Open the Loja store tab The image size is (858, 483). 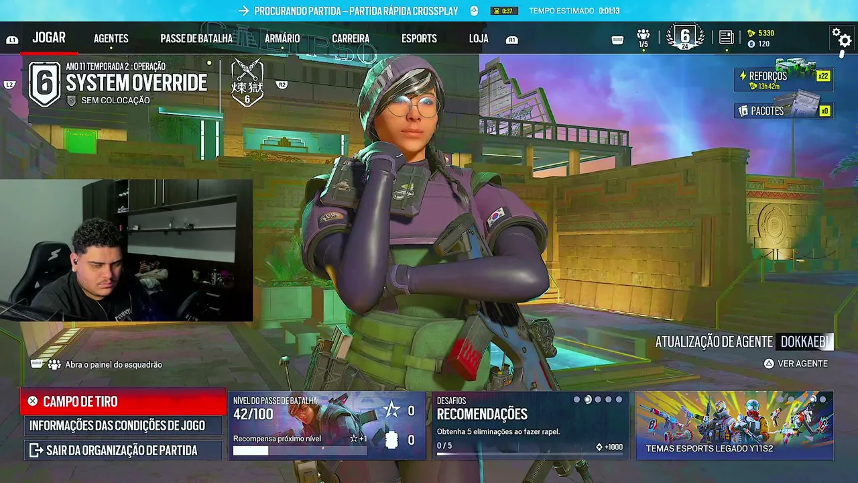point(479,39)
